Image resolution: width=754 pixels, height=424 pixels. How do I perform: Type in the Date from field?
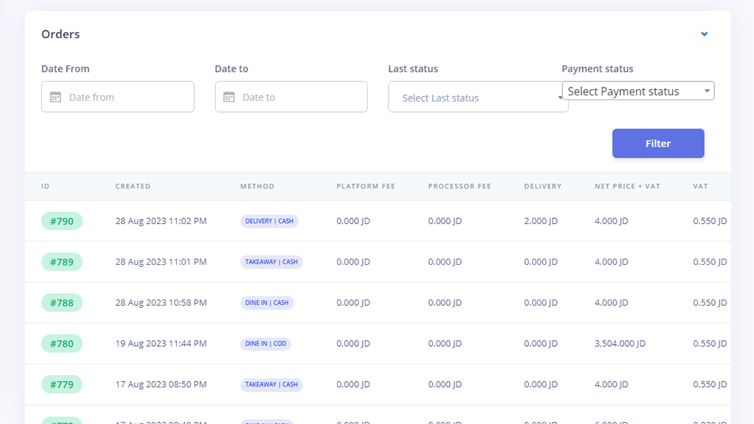[125, 97]
